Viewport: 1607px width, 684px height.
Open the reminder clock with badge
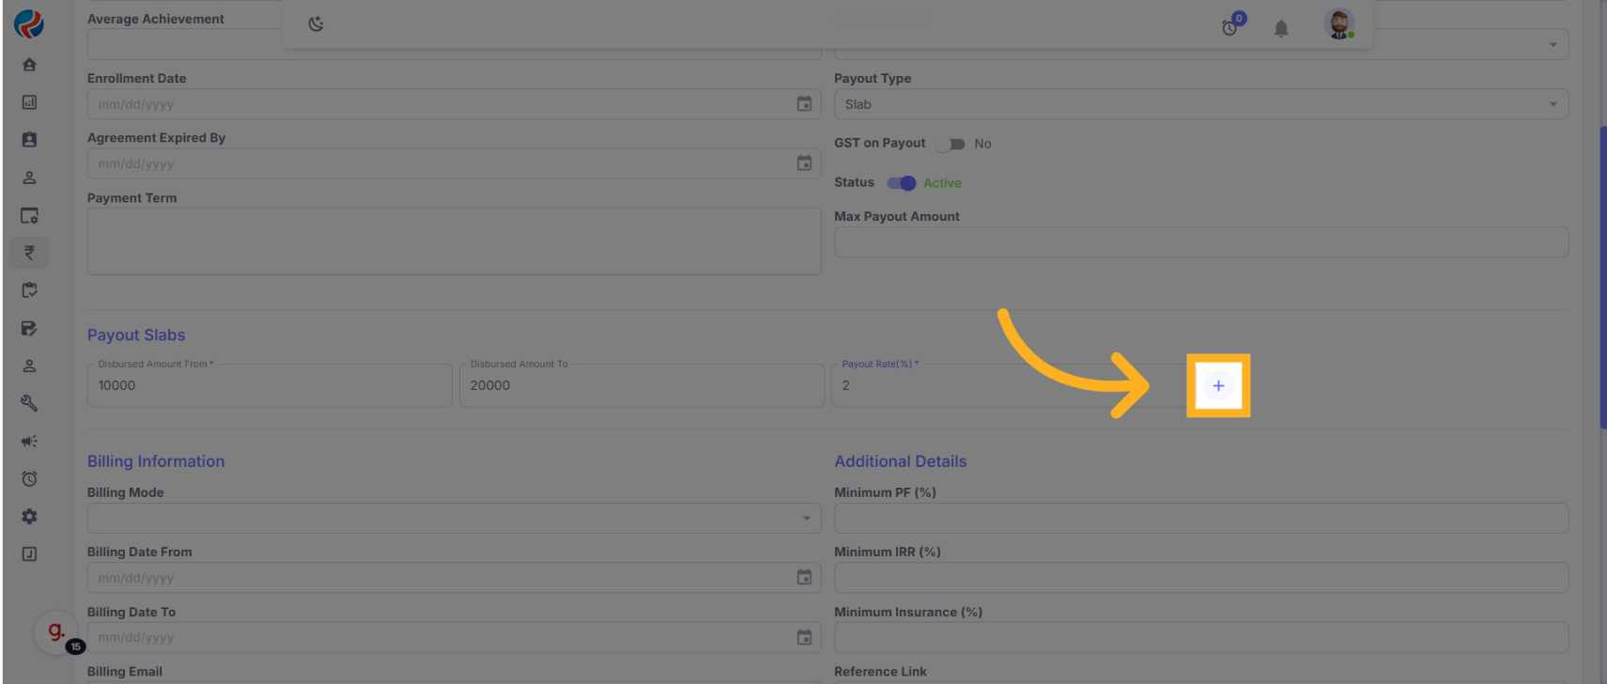(1230, 27)
